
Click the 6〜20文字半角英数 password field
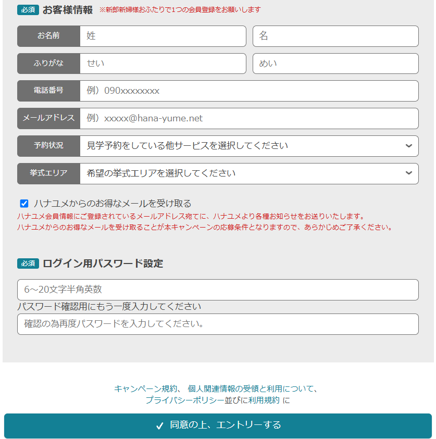pyautogui.click(x=218, y=290)
